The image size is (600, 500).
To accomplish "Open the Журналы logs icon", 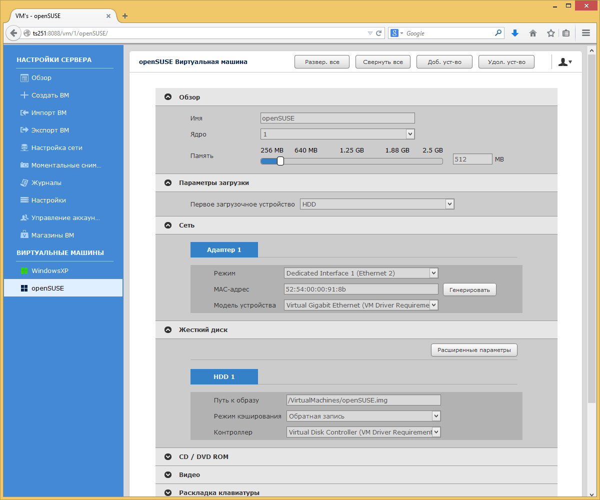I will 24,183.
